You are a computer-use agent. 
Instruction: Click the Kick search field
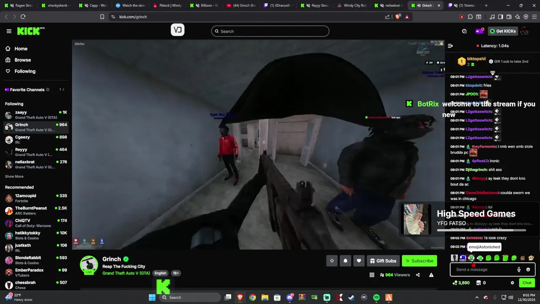click(270, 31)
